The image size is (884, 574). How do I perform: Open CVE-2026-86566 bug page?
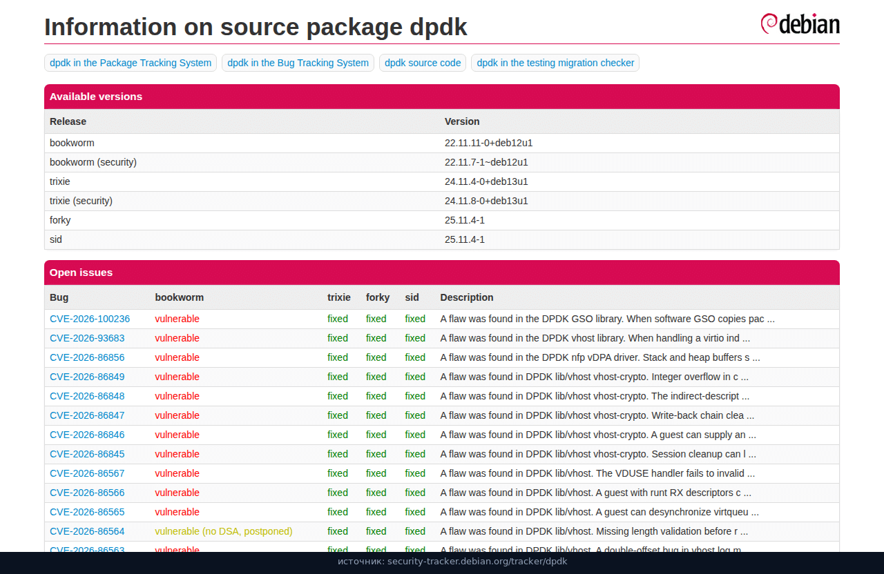[x=87, y=493]
